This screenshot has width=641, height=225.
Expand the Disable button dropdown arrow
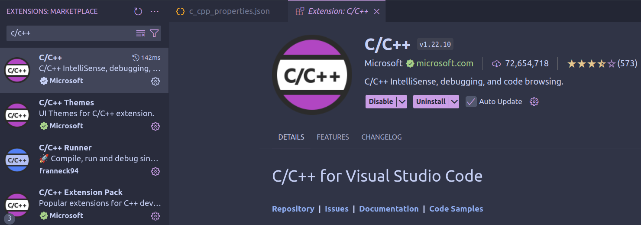[x=402, y=102]
